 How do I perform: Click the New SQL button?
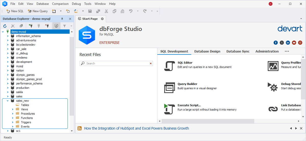click(x=15, y=11)
